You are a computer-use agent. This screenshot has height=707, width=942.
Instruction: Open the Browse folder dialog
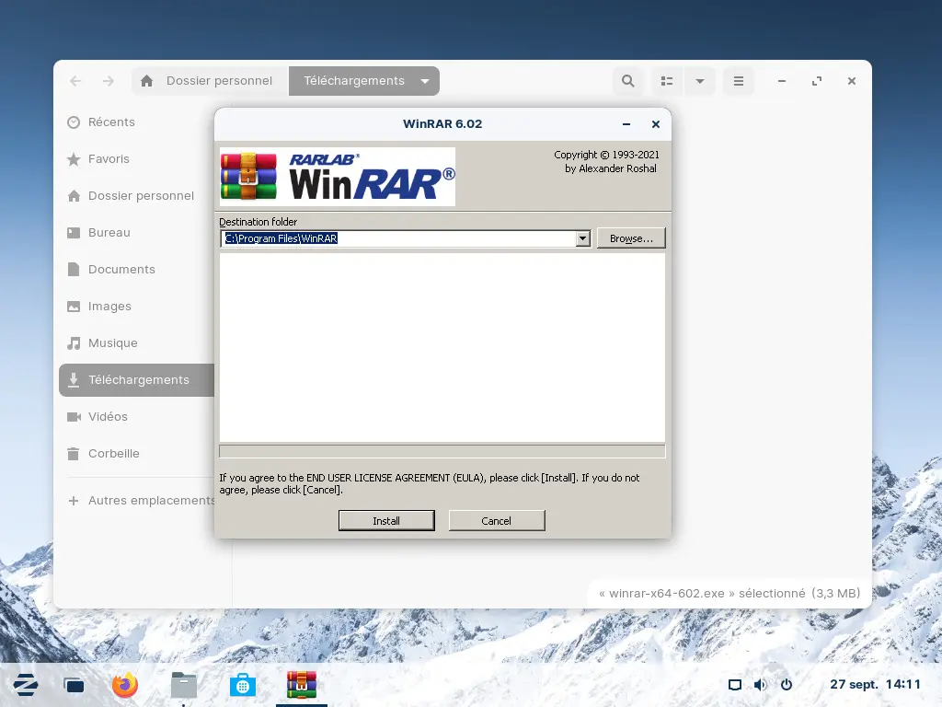tap(631, 238)
